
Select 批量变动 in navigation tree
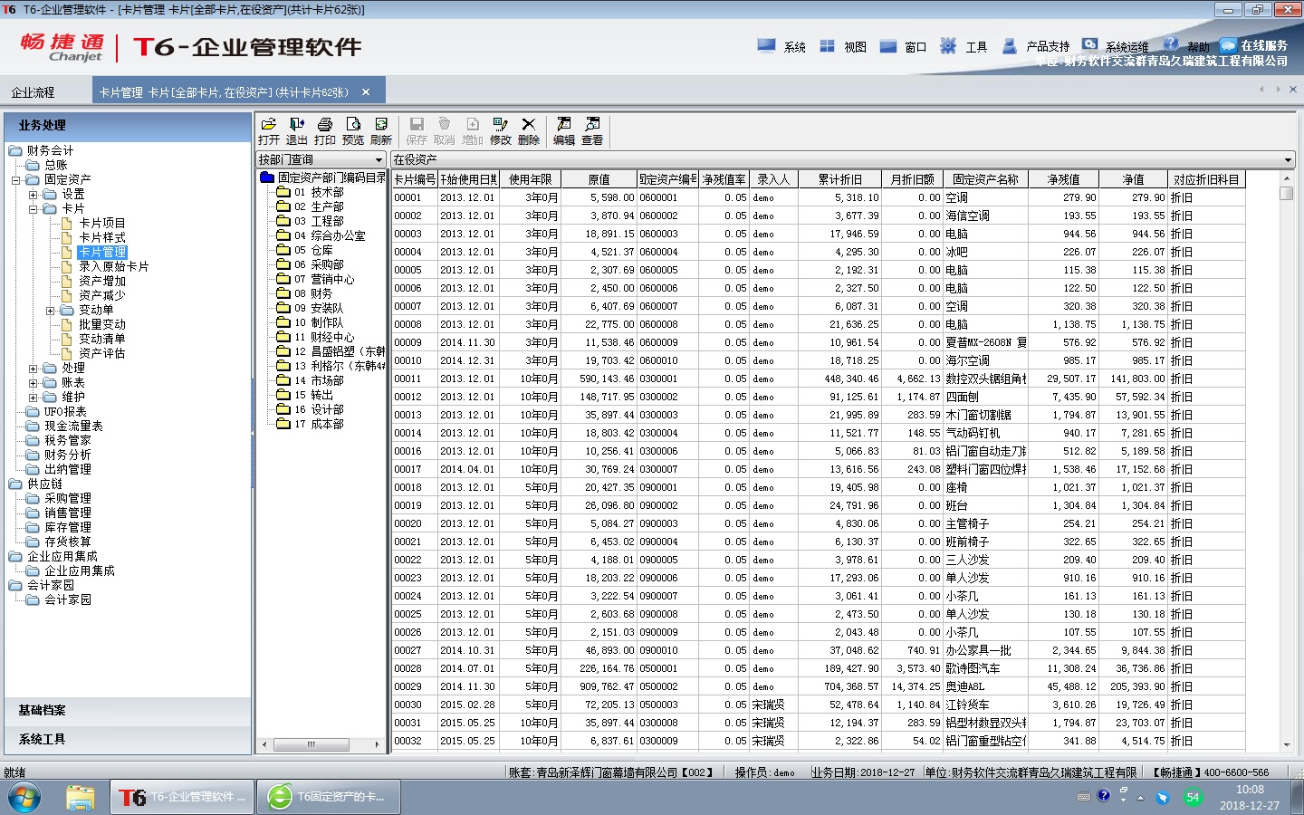click(102, 325)
